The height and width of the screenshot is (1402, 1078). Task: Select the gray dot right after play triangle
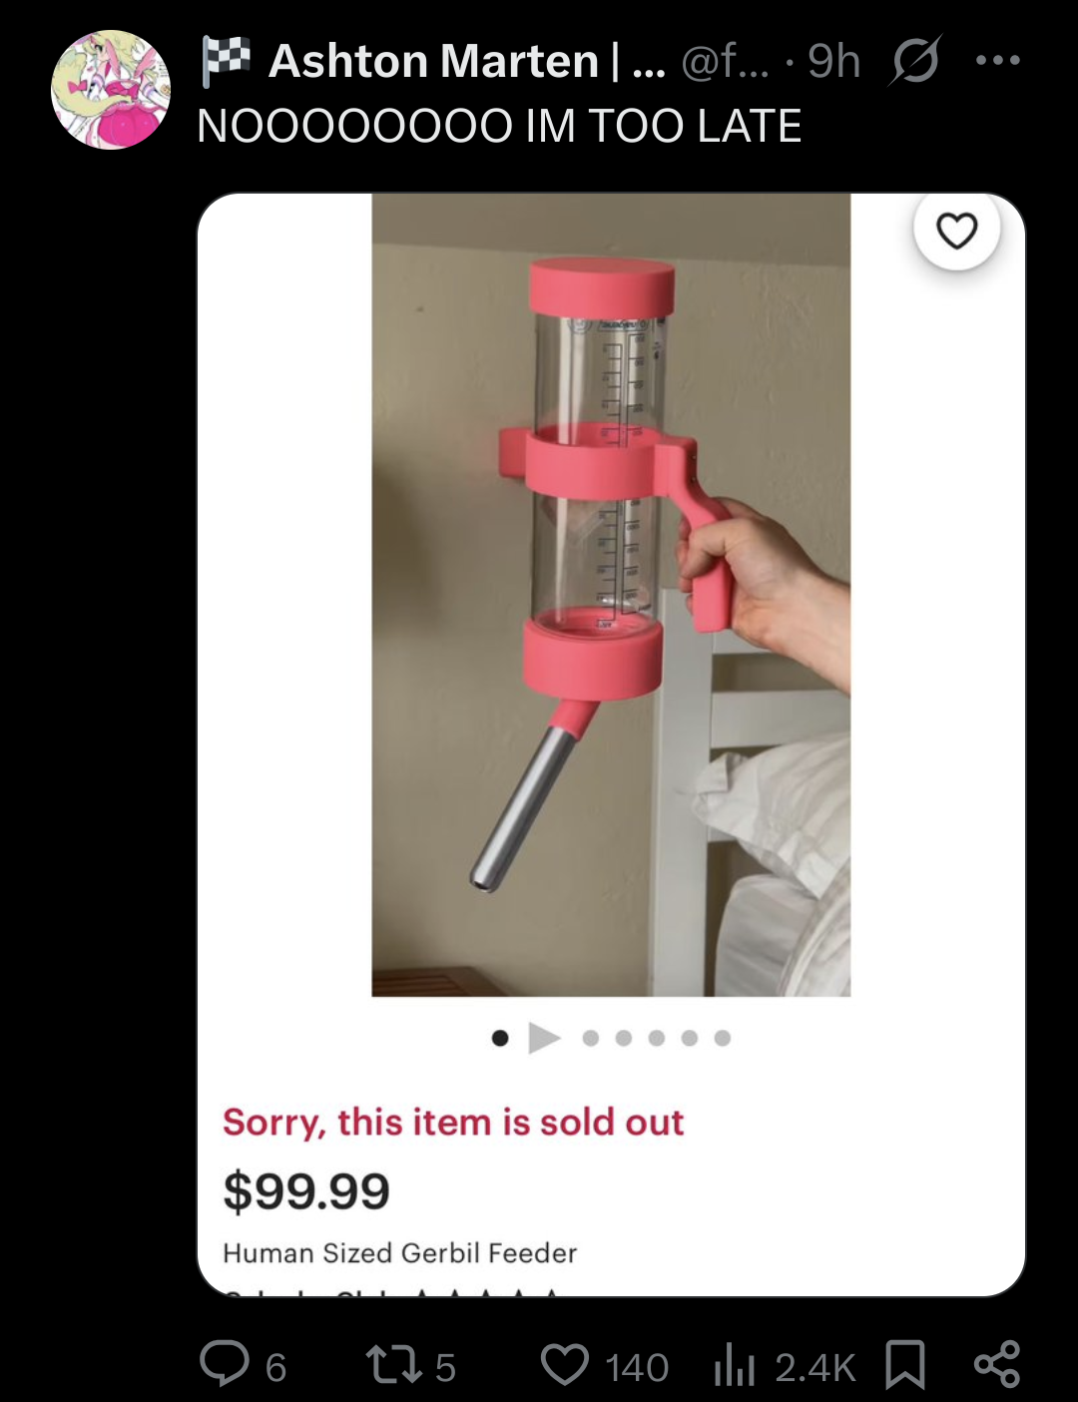tap(591, 1039)
